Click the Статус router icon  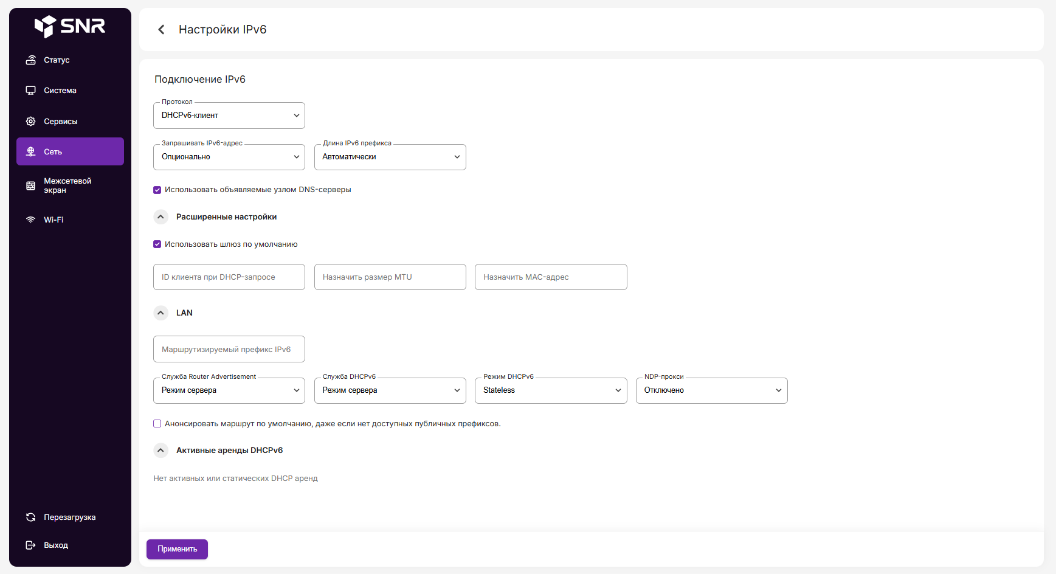coord(30,60)
